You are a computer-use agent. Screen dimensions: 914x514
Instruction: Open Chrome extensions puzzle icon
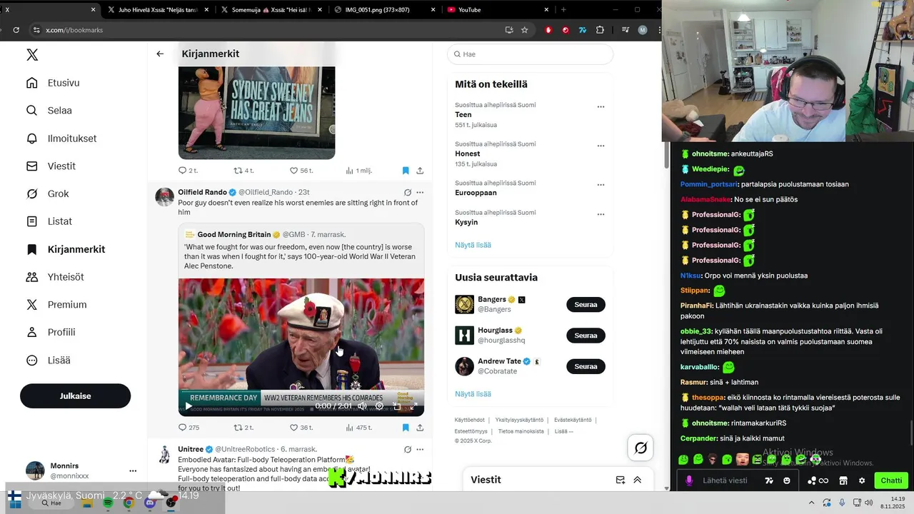(x=600, y=30)
